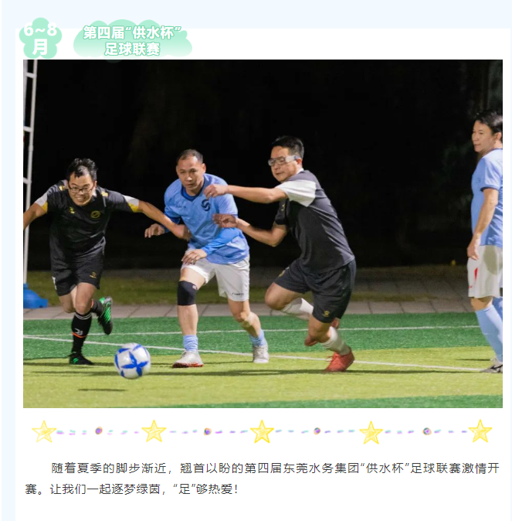Click the text line ending “足”够热爱！
512x521 pixels.
132,489
